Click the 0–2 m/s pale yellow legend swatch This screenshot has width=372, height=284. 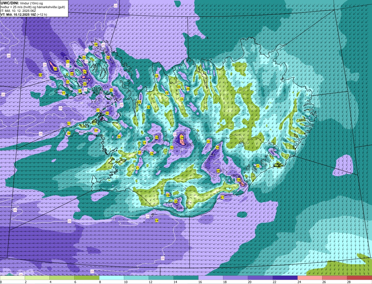coord(13,278)
